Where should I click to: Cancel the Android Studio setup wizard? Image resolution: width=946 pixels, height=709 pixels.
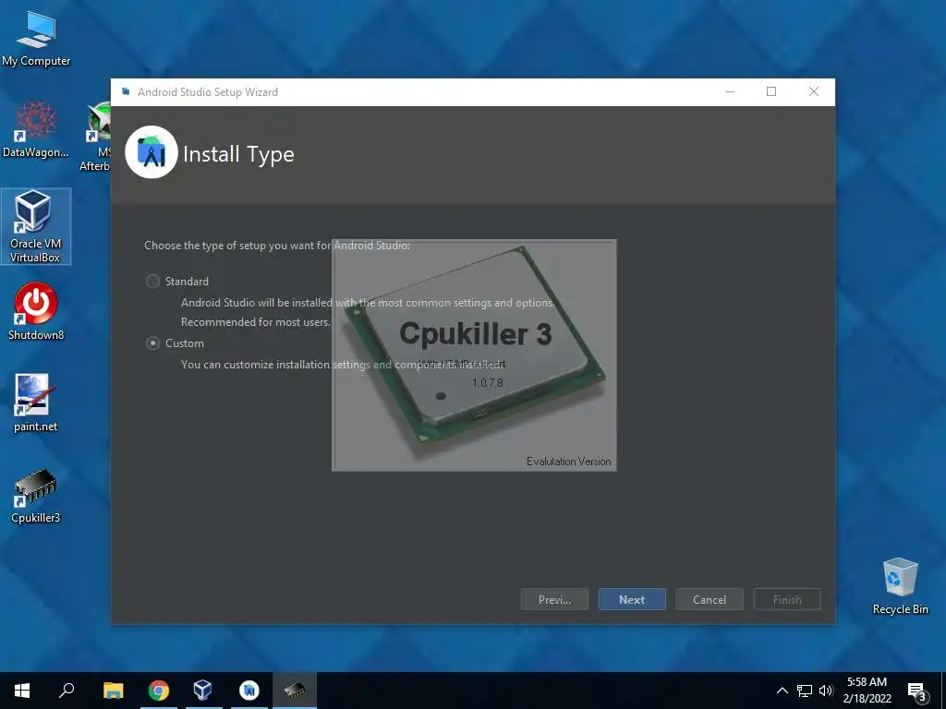click(x=709, y=599)
